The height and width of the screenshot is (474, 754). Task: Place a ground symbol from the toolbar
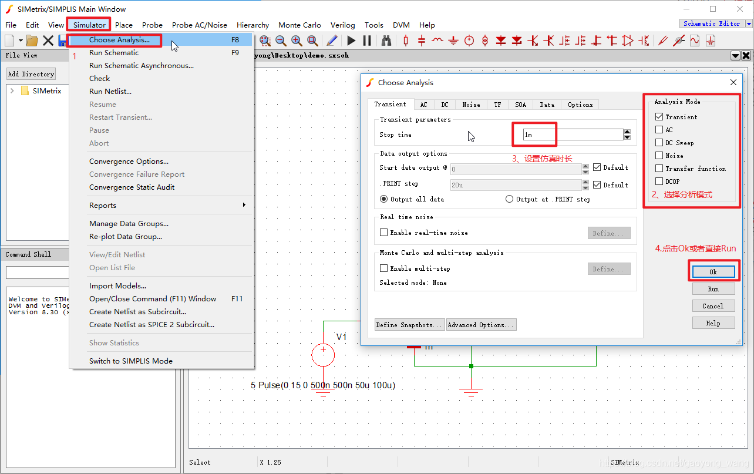pyautogui.click(x=453, y=41)
